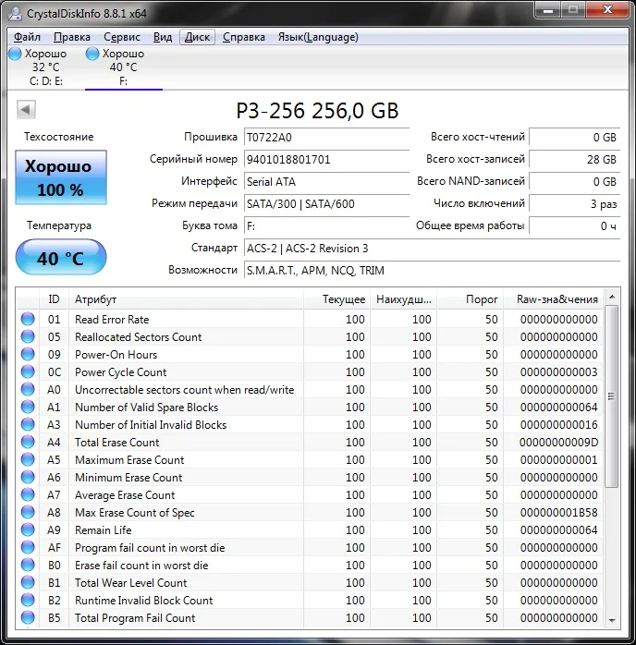Click the CrystalDiskInfo title bar app icon
Screen dimensions: 636x645
tap(15, 13)
